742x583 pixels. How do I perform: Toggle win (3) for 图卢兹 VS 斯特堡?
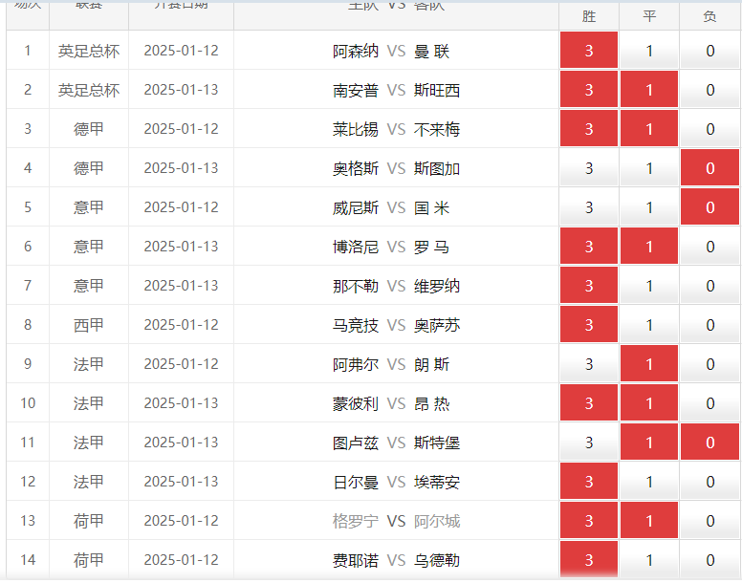(x=589, y=443)
